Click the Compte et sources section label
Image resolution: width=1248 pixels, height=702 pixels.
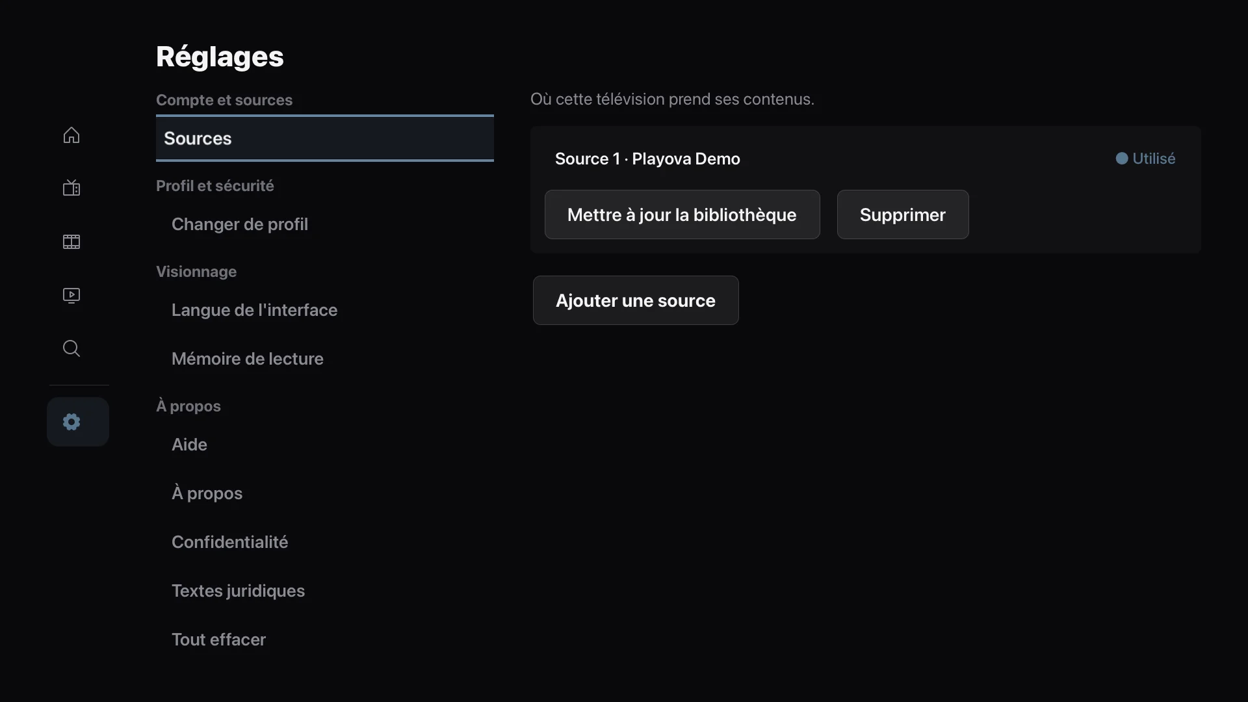(224, 100)
